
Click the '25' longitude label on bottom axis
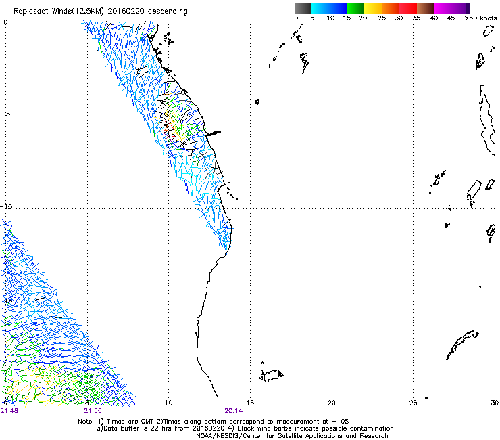click(x=413, y=403)
